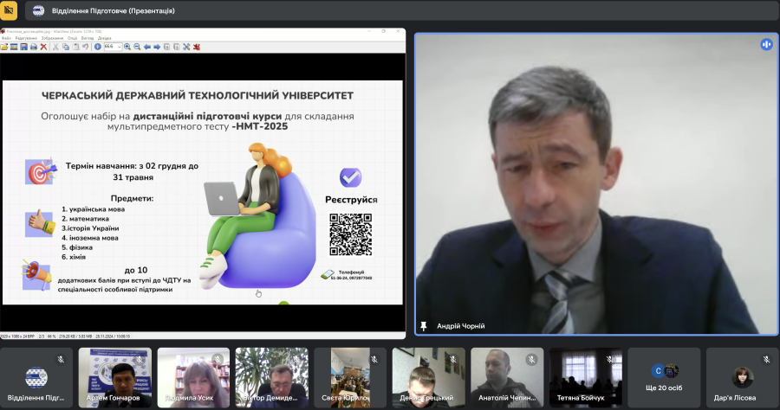Click the blue image Information icon

[x=97, y=47]
